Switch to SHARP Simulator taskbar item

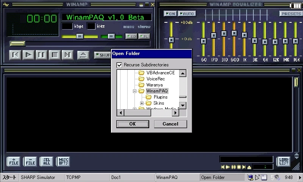pos(42,177)
